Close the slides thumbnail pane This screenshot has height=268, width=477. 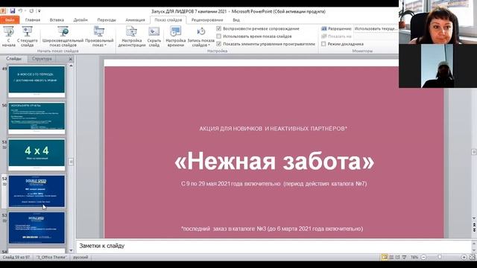tap(71, 59)
